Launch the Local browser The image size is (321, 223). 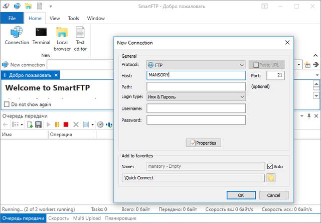[x=62, y=38]
